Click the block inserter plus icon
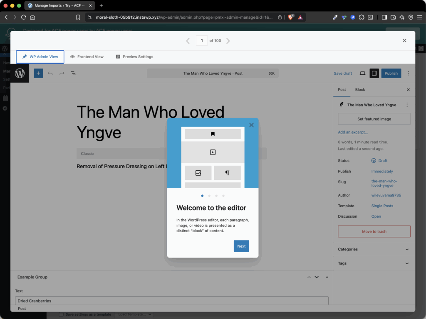 pyautogui.click(x=38, y=73)
